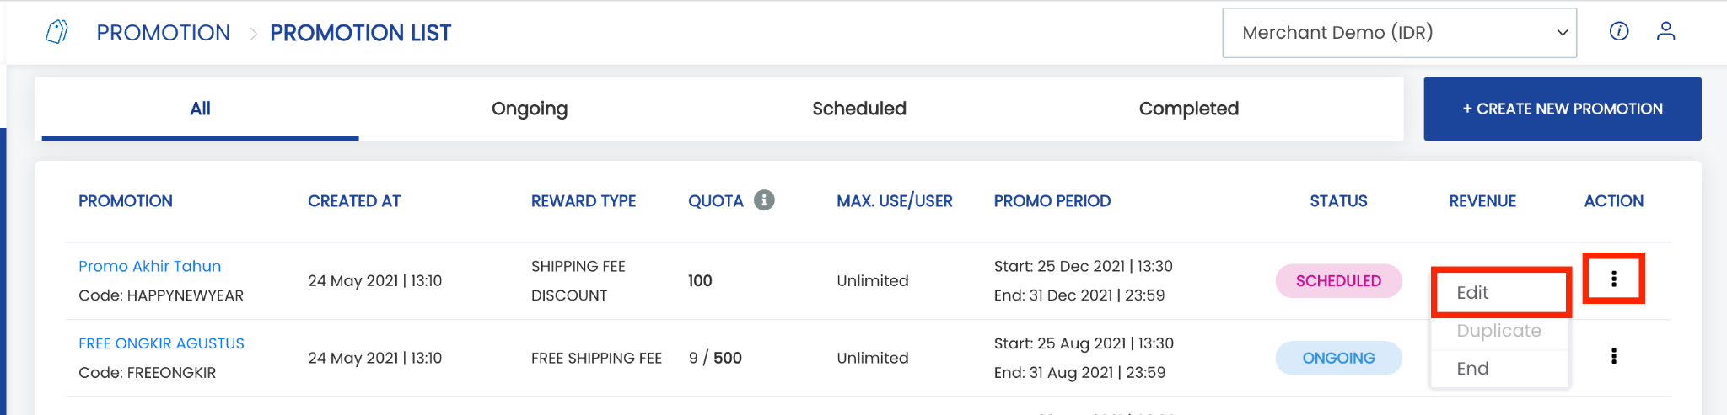Open the Promo Akhir Tahun link
This screenshot has width=1727, height=415.
point(149,266)
